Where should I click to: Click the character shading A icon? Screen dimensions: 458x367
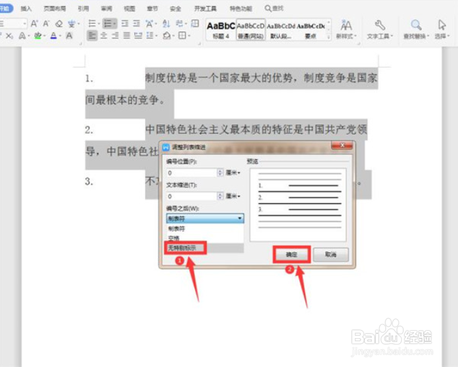click(x=69, y=36)
